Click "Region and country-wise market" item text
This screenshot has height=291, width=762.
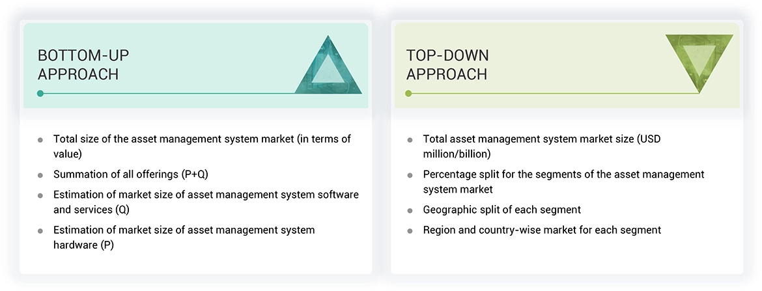(542, 230)
